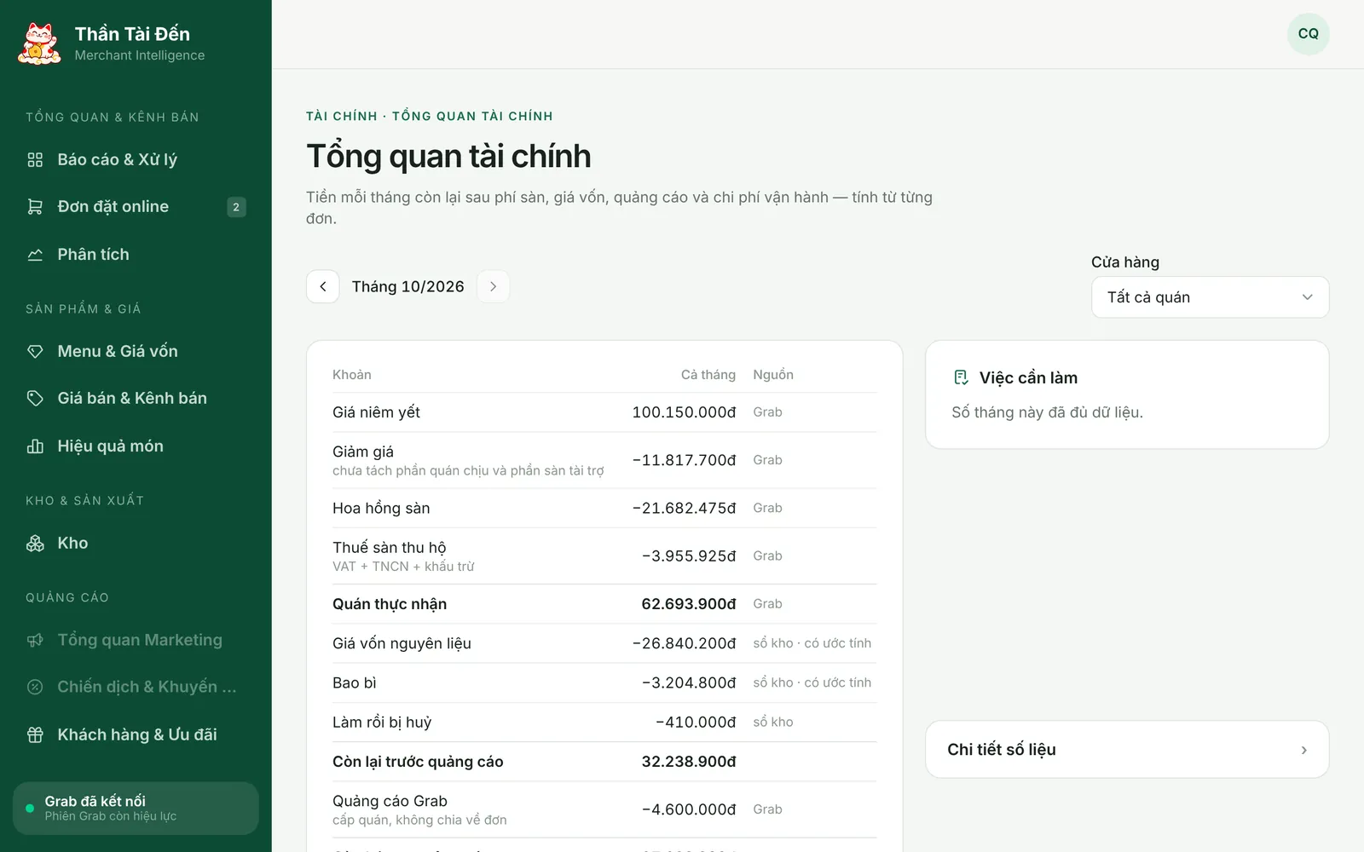Click the lucky cat app logo
The height and width of the screenshot is (852, 1364).
39,43
